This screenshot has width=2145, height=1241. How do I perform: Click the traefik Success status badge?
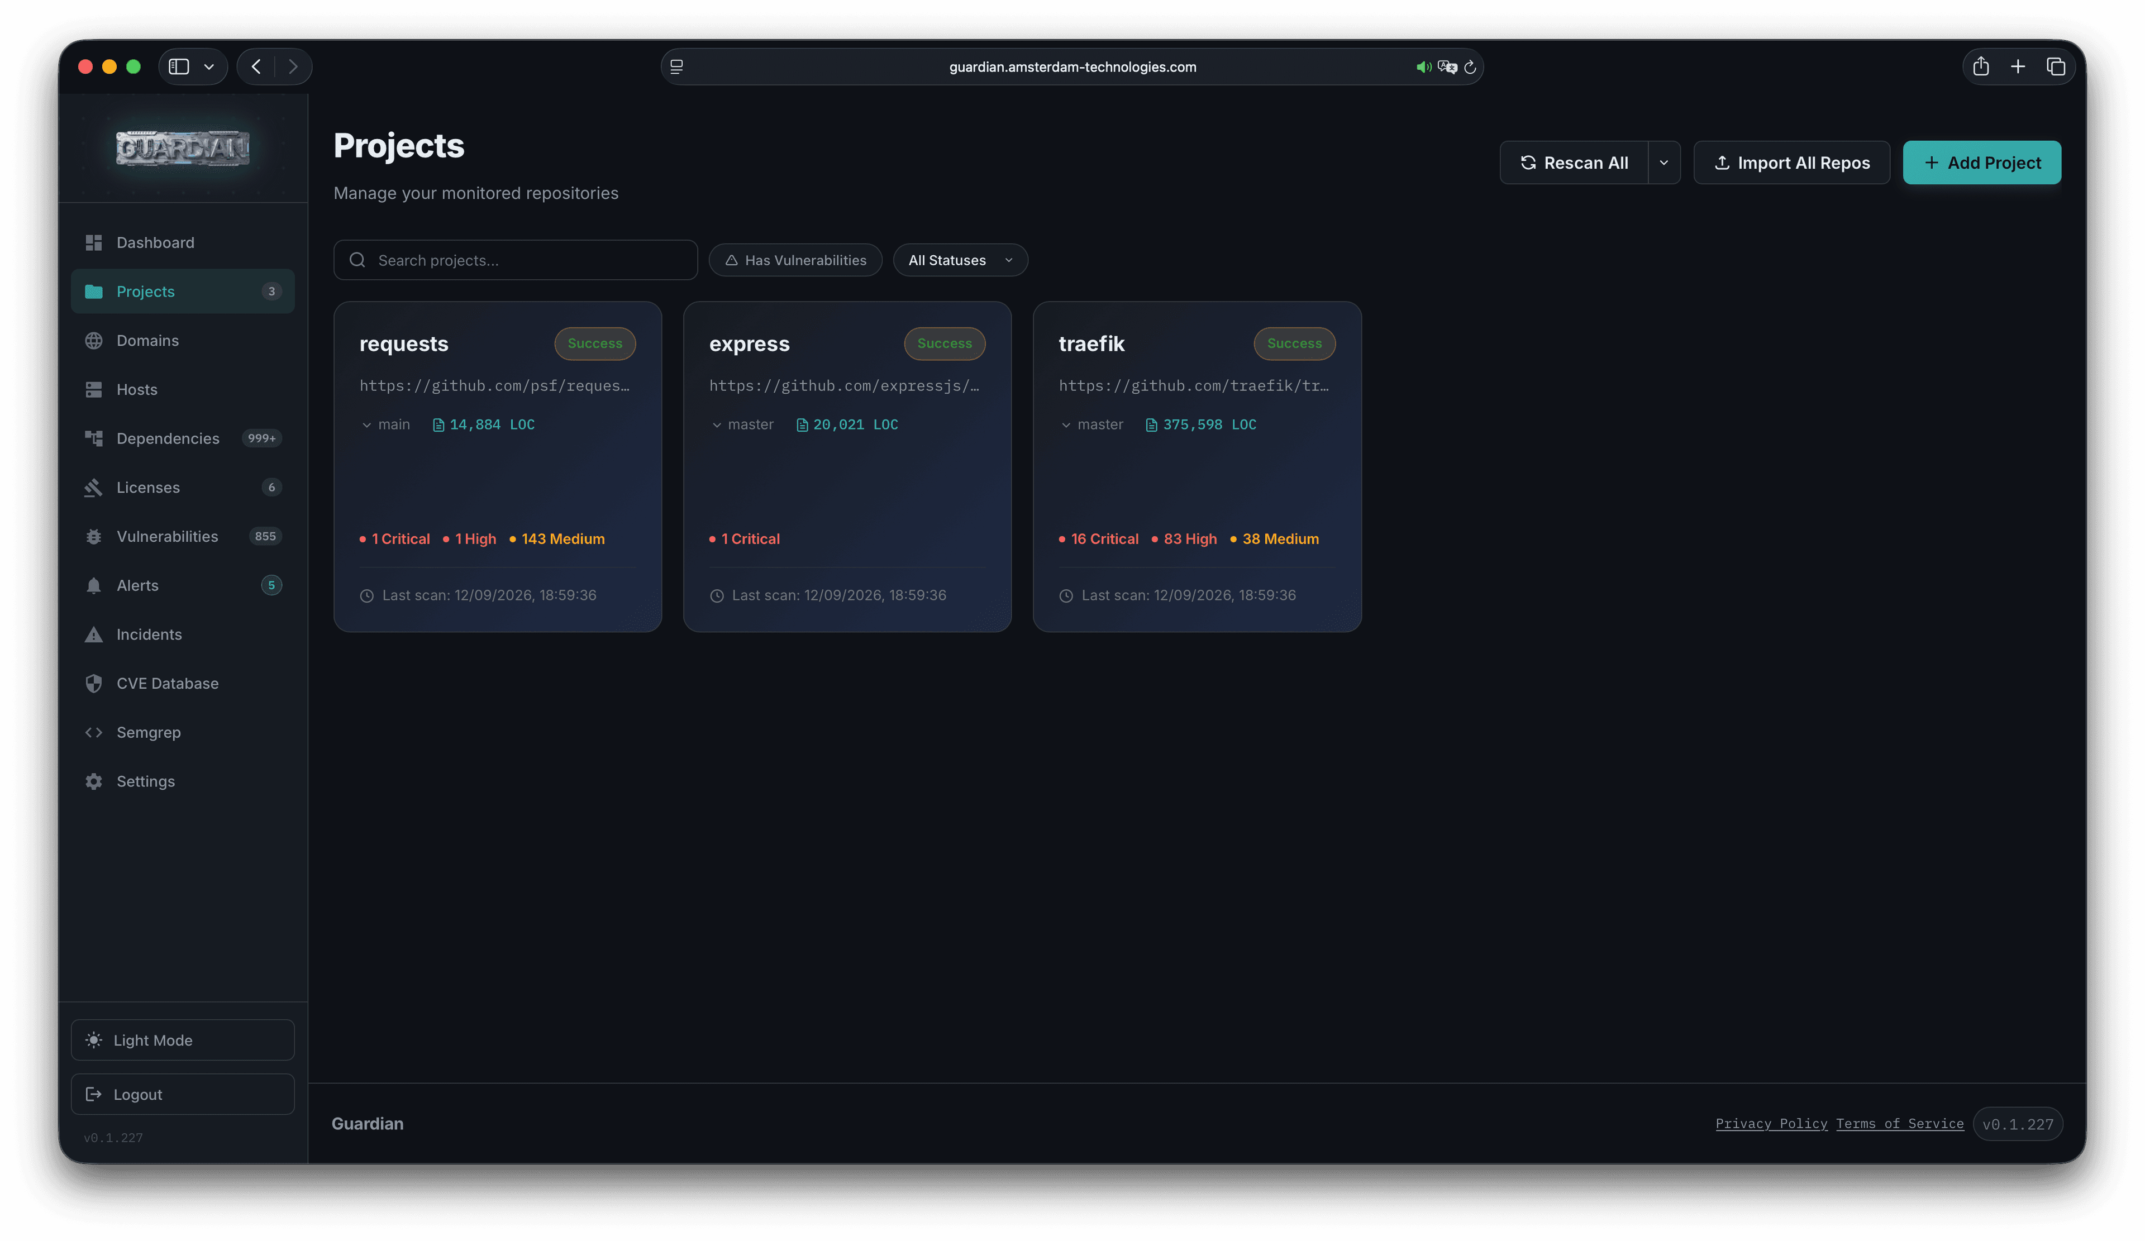pyautogui.click(x=1295, y=344)
